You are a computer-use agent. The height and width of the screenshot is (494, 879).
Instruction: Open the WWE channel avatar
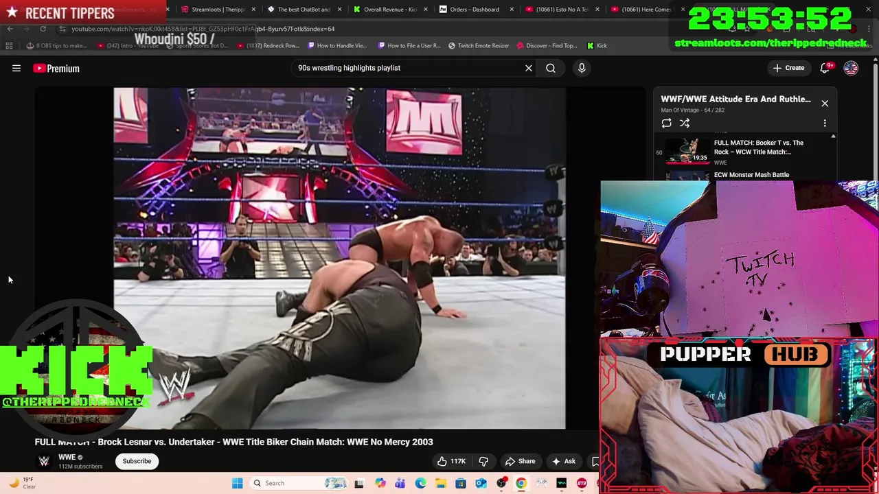pyautogui.click(x=44, y=461)
